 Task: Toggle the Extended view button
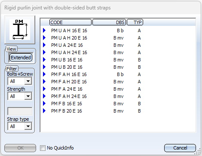[21, 58]
